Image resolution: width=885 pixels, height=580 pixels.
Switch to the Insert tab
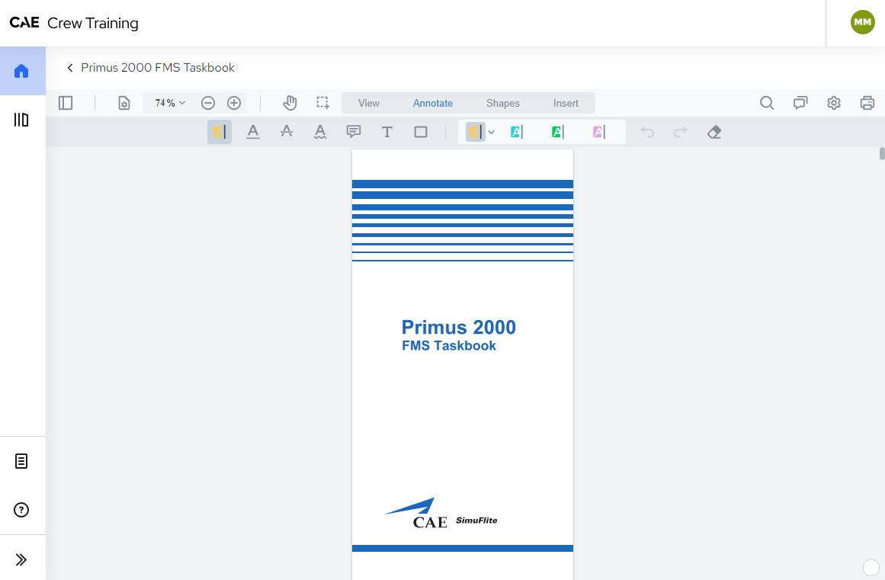click(566, 103)
